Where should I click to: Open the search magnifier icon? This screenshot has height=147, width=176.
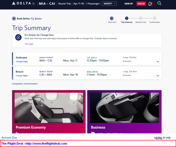[159, 3]
